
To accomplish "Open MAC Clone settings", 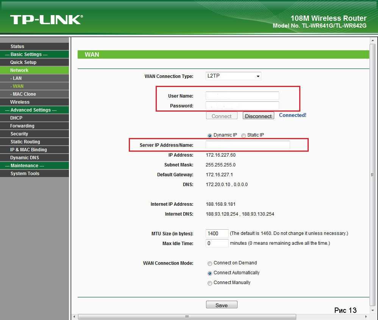I will click(24, 94).
